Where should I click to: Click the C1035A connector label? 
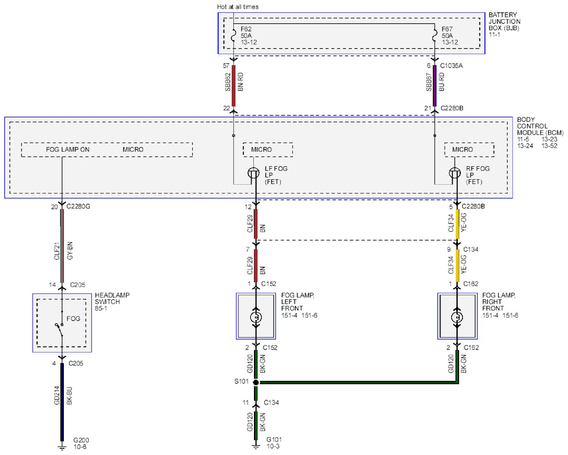[x=451, y=66]
